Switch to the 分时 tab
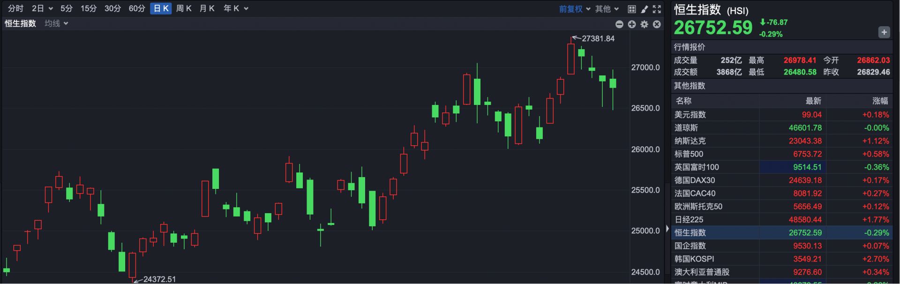Screen dimensions: 900x284 click(15, 8)
